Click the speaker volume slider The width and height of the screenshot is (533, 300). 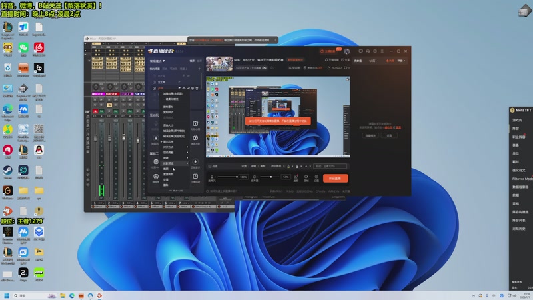pyautogui.click(x=270, y=177)
